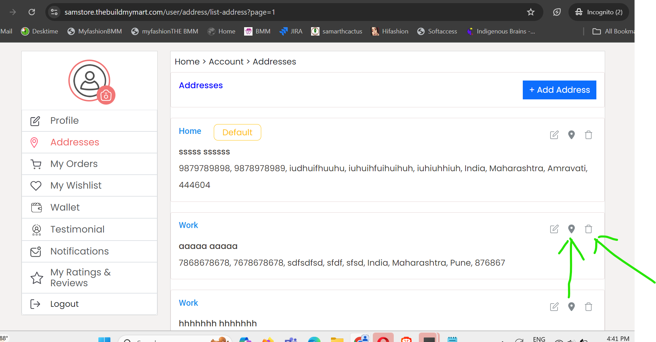Open the Incognito (2) profile indicator
The image size is (656, 342).
(599, 12)
